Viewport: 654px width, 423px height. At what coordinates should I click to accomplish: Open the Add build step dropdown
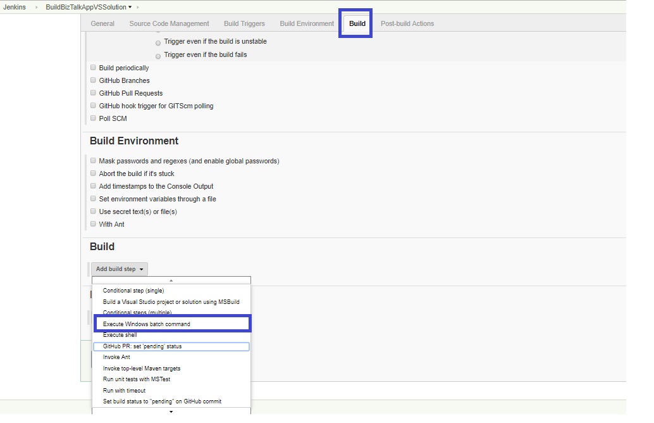[x=120, y=269]
